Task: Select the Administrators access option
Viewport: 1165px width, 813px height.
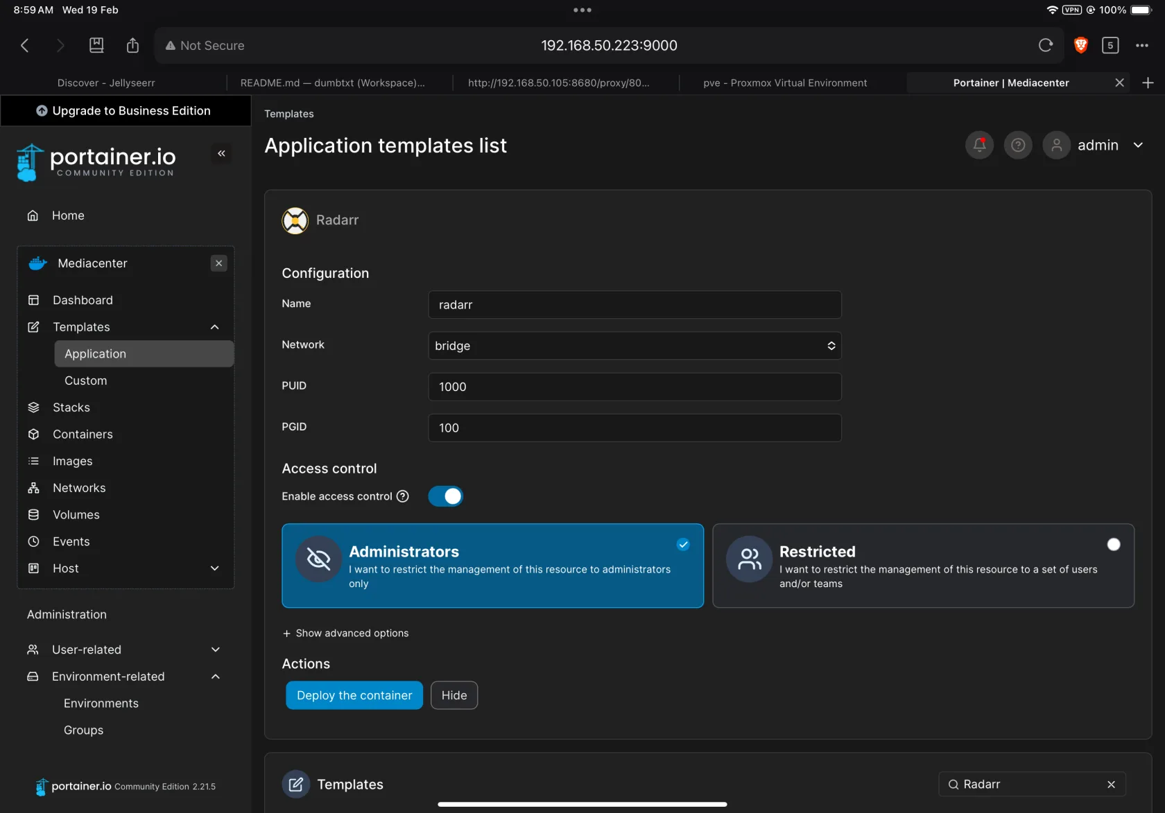Action: pyautogui.click(x=492, y=566)
